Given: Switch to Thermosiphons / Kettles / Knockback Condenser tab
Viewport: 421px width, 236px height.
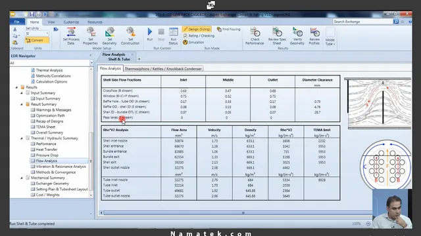Looking at the screenshot, I should click(x=163, y=69).
